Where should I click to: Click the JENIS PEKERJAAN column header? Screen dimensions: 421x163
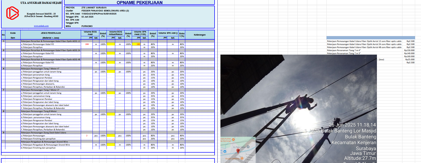[51, 33]
